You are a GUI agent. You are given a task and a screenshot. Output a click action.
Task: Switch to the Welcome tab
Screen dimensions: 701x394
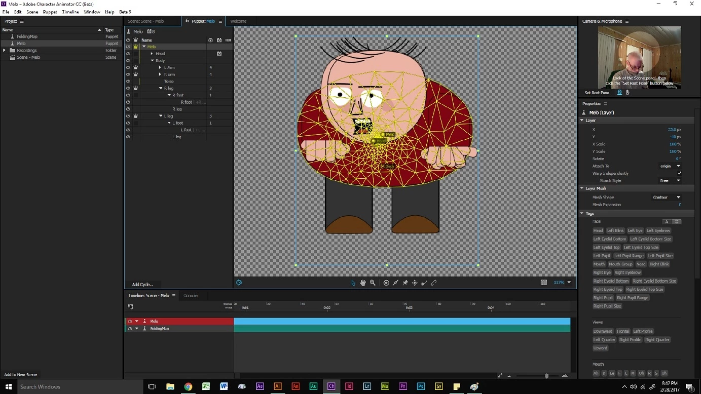tap(238, 21)
